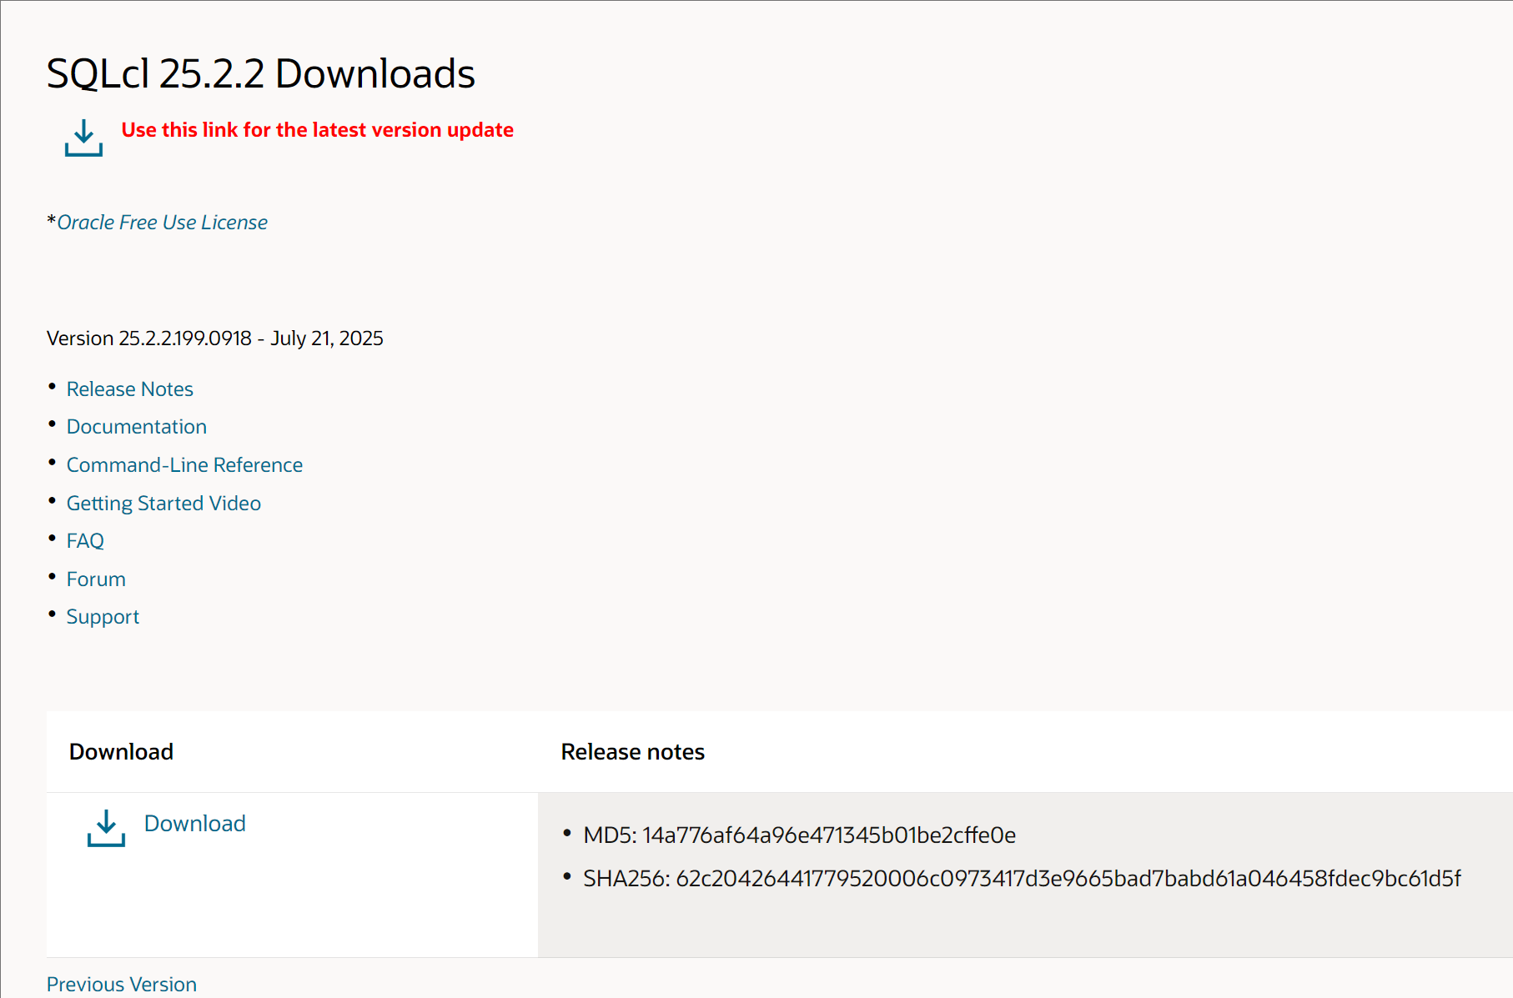Click the SHA256 checksum text

[x=1022, y=879]
